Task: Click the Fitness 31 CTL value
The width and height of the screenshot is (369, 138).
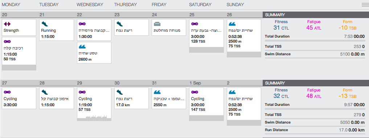Action: (x=281, y=28)
